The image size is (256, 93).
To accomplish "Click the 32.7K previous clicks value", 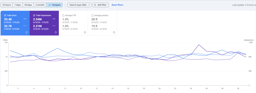I will (x=8, y=26).
